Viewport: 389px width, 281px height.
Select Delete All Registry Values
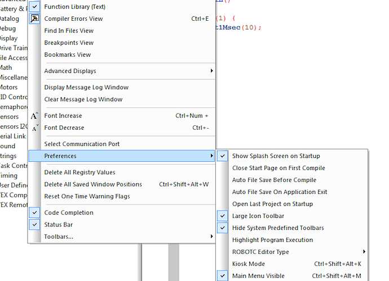pyautogui.click(x=122, y=172)
